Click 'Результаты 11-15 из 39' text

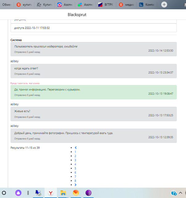(x=25, y=148)
